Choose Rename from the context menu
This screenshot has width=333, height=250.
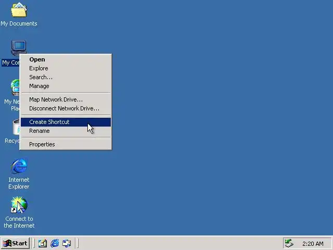66,131
